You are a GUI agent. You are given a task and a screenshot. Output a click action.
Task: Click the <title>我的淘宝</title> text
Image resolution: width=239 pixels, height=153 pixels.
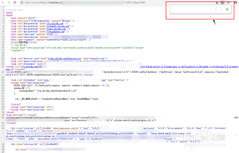[24, 42]
